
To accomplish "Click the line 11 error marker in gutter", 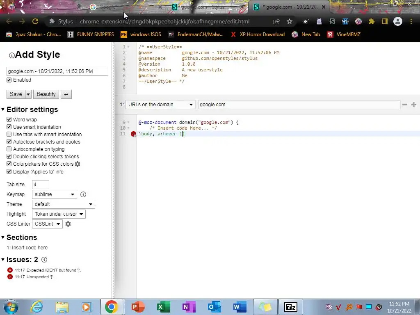I will pyautogui.click(x=133, y=134).
